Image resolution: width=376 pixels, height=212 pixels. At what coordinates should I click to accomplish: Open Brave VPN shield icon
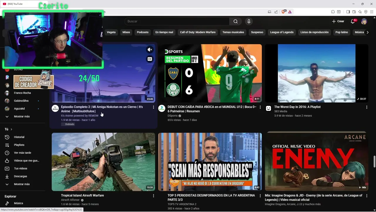click(x=366, y=12)
